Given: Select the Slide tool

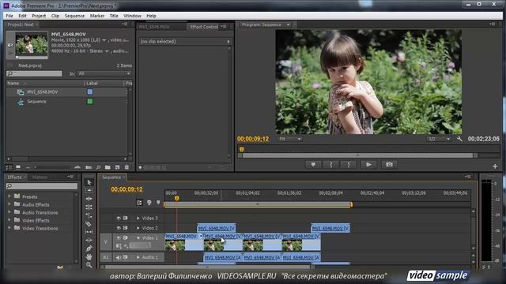Looking at the screenshot, I should [x=89, y=240].
